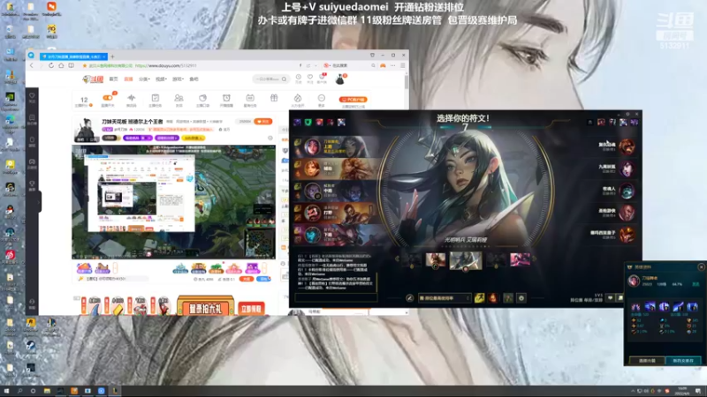Click the orange PC client button
The image size is (707, 397).
click(353, 100)
